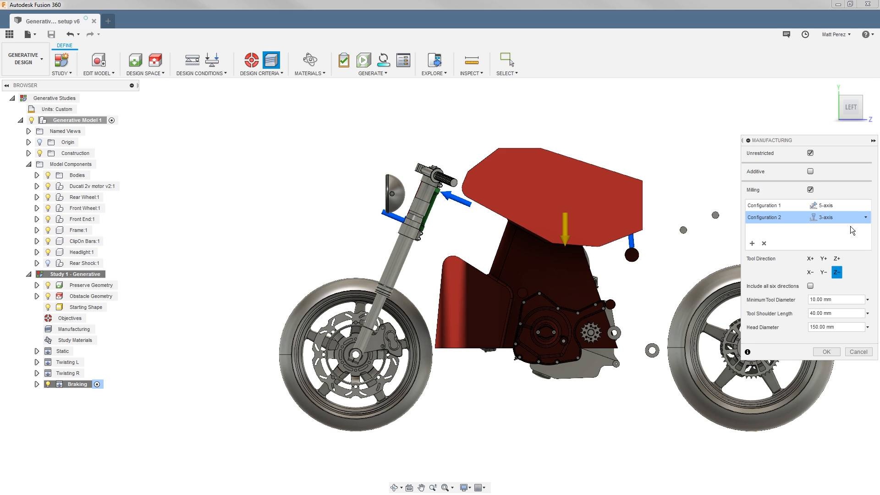
Task: Click the Save icon
Action: click(51, 34)
